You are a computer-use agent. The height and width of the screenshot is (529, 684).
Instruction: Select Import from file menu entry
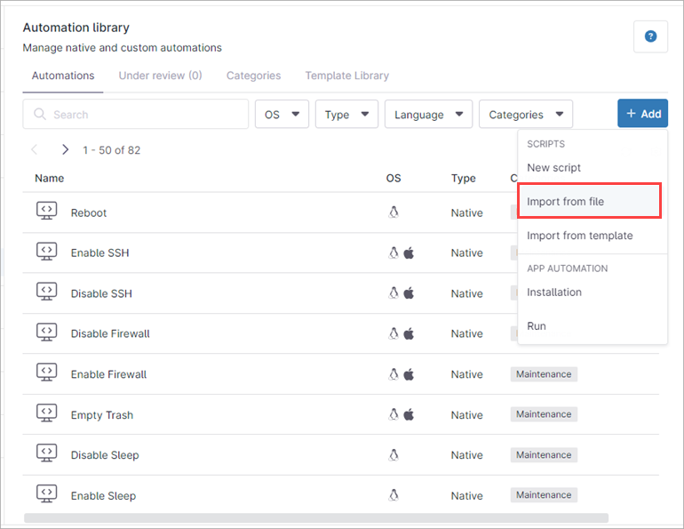pyautogui.click(x=589, y=201)
